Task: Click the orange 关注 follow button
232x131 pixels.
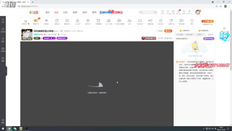Action: tap(168, 31)
